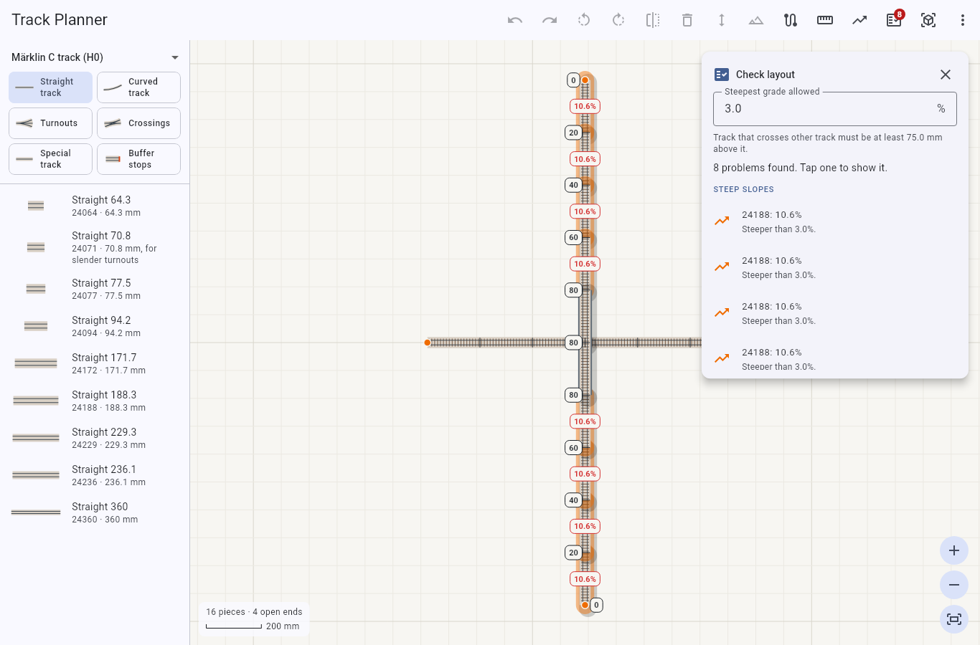Pick the Straight 236.1 track piece
980x645 pixels.
point(95,475)
